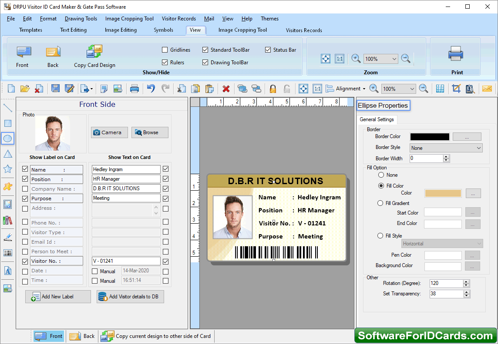Open the ribbon zoom percentage dropdown
The height and width of the screenshot is (344, 498).
tap(394, 59)
